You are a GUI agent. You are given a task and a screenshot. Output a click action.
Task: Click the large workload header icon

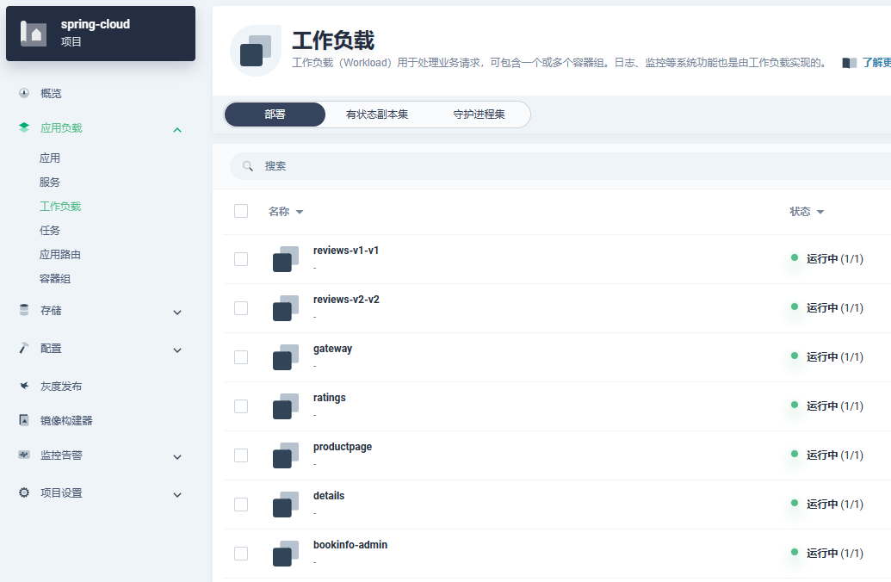(x=256, y=51)
